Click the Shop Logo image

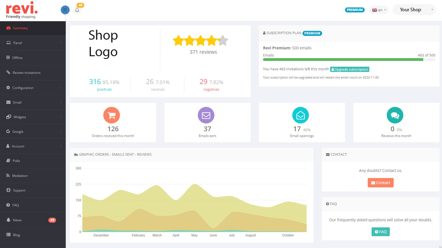pyautogui.click(x=103, y=43)
